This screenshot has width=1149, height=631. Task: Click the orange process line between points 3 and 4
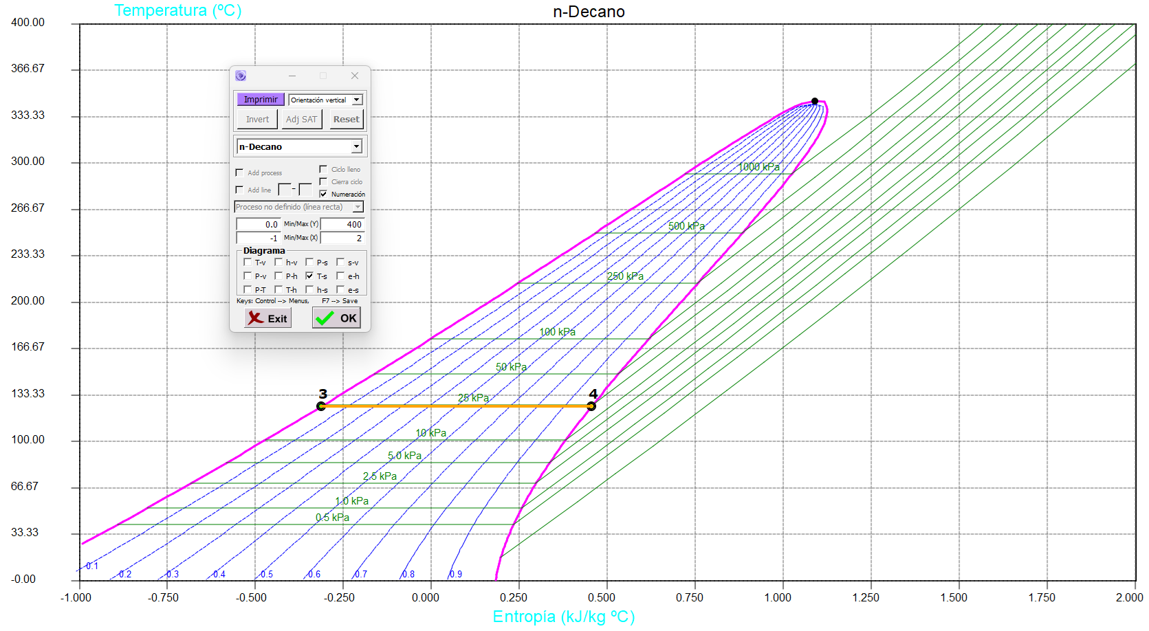(454, 406)
